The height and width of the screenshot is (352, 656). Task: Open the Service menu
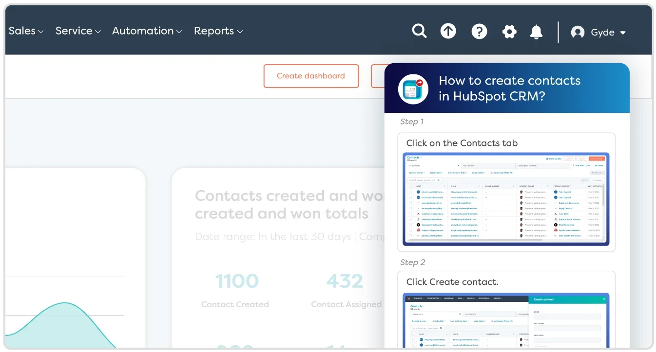[x=78, y=31]
